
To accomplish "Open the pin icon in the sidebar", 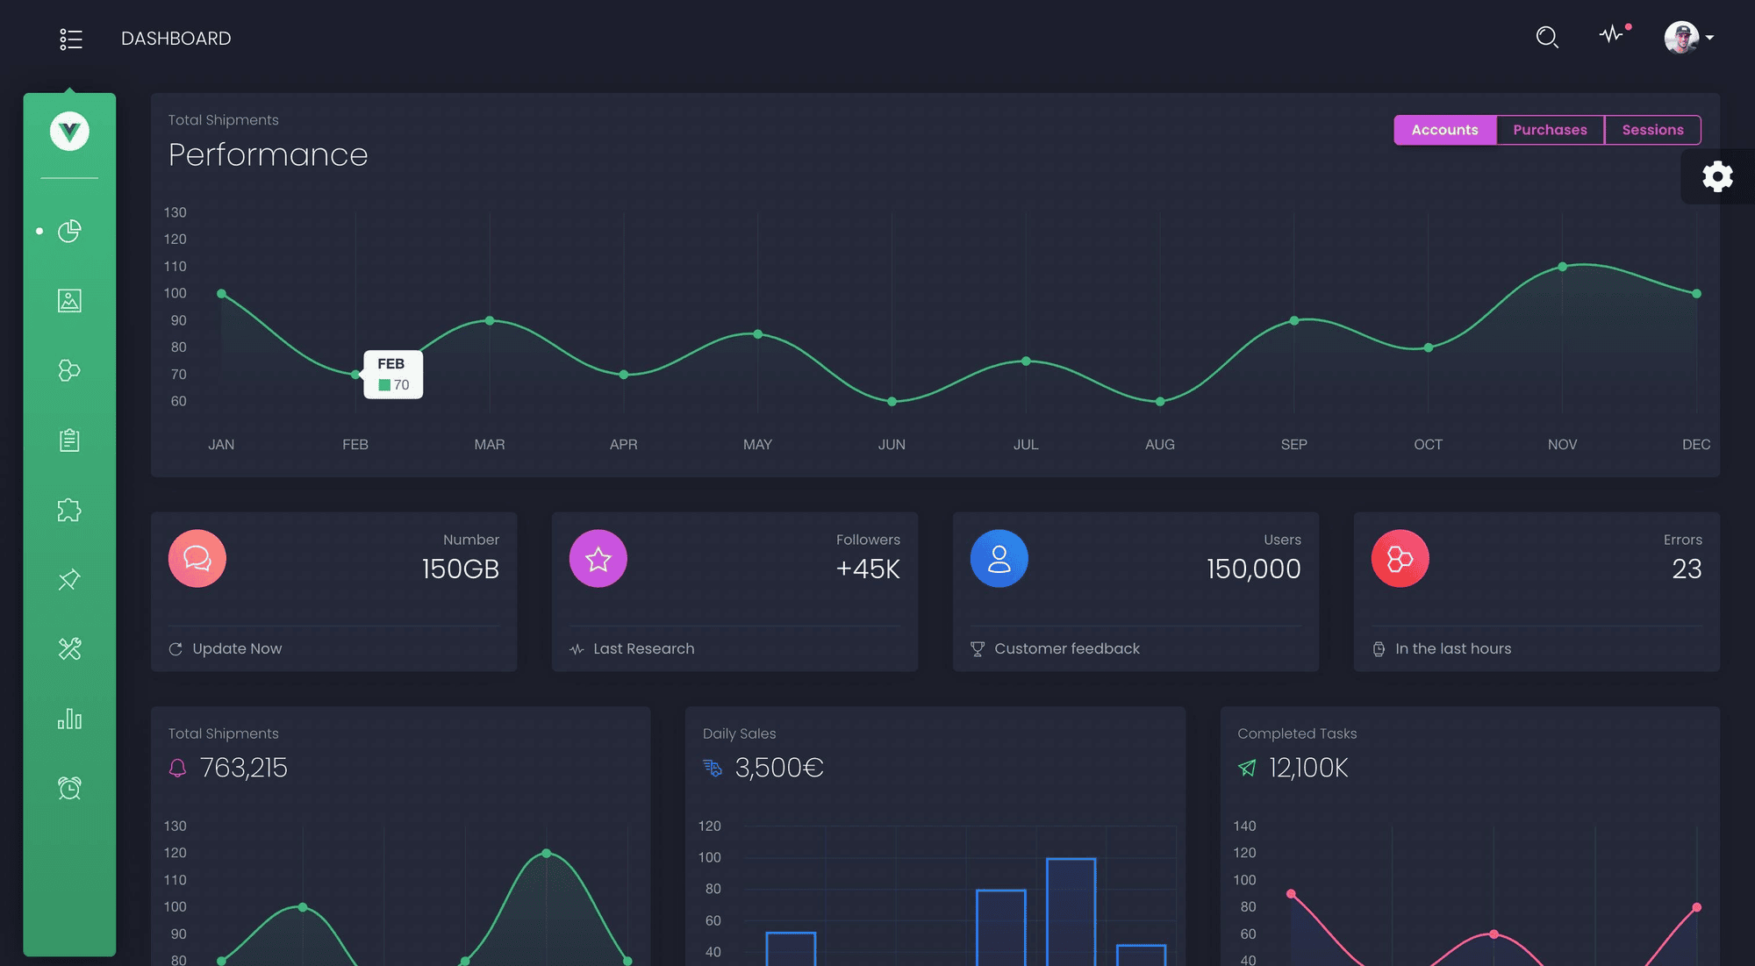I will [x=69, y=580].
